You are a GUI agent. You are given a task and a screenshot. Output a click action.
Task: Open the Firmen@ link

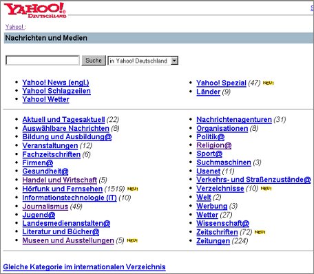38,162
